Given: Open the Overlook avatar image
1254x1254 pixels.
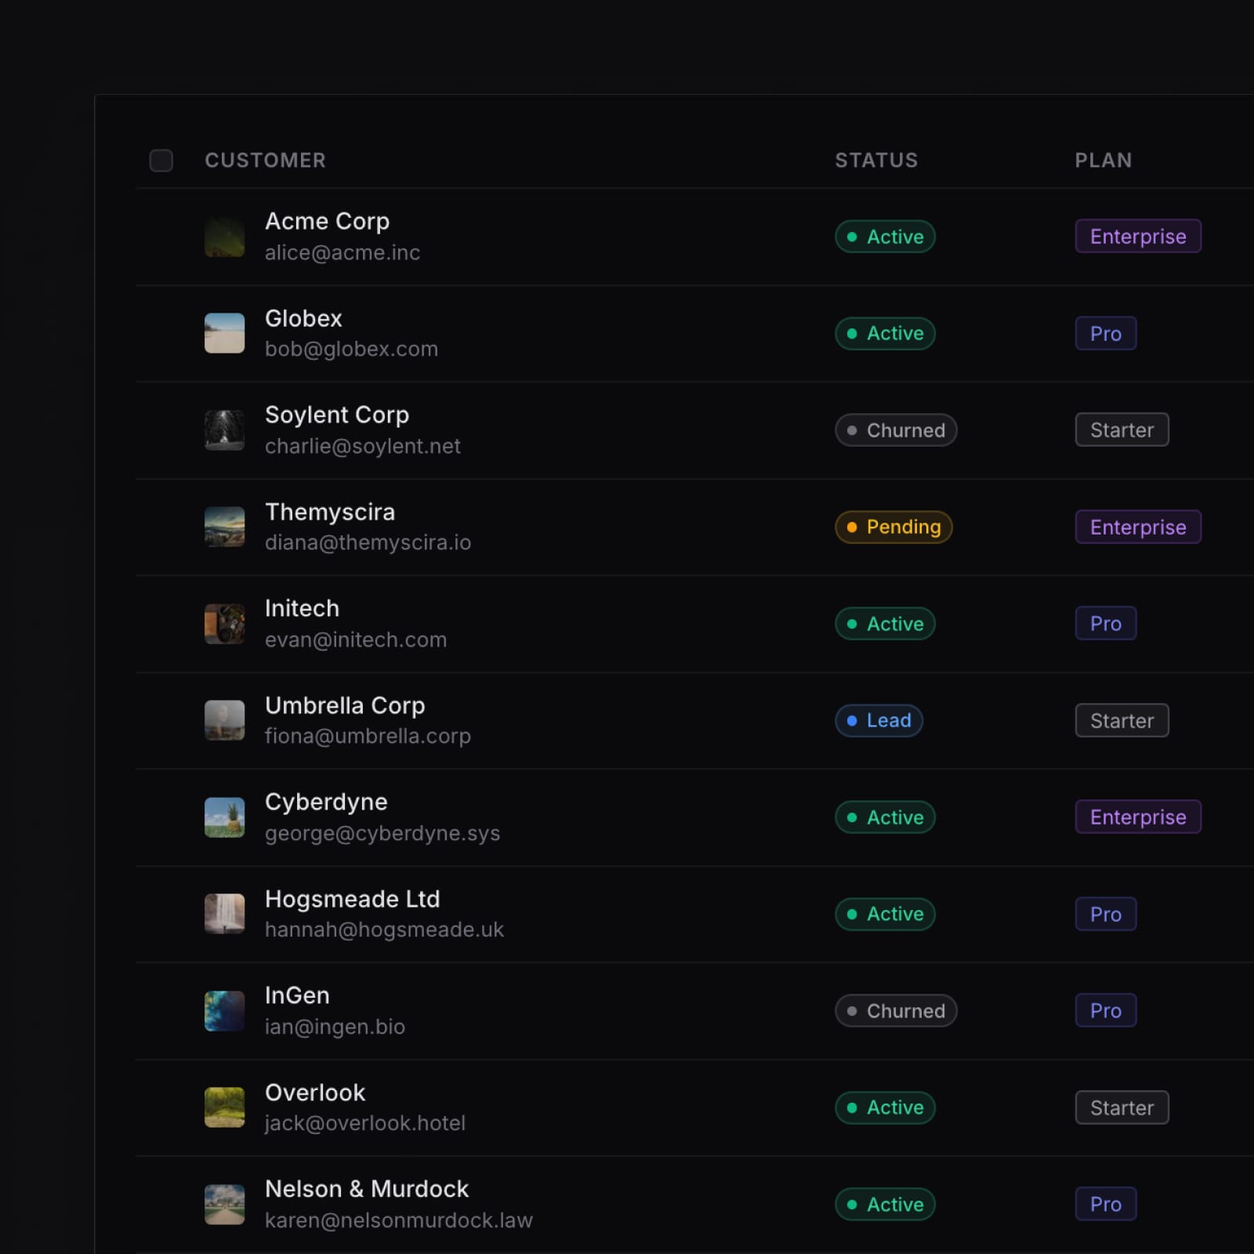Looking at the screenshot, I should [x=224, y=1107].
